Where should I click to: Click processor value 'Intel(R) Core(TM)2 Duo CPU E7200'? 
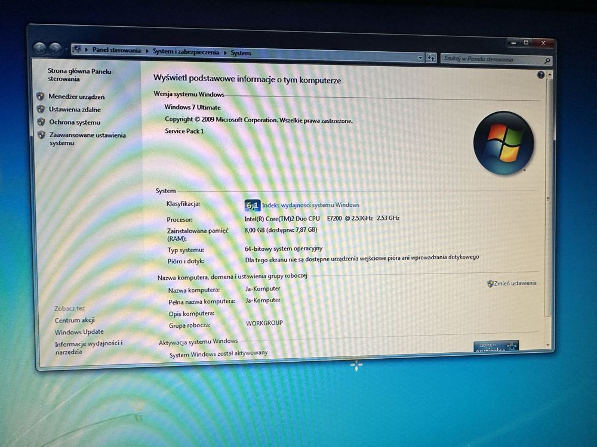pos(293,219)
